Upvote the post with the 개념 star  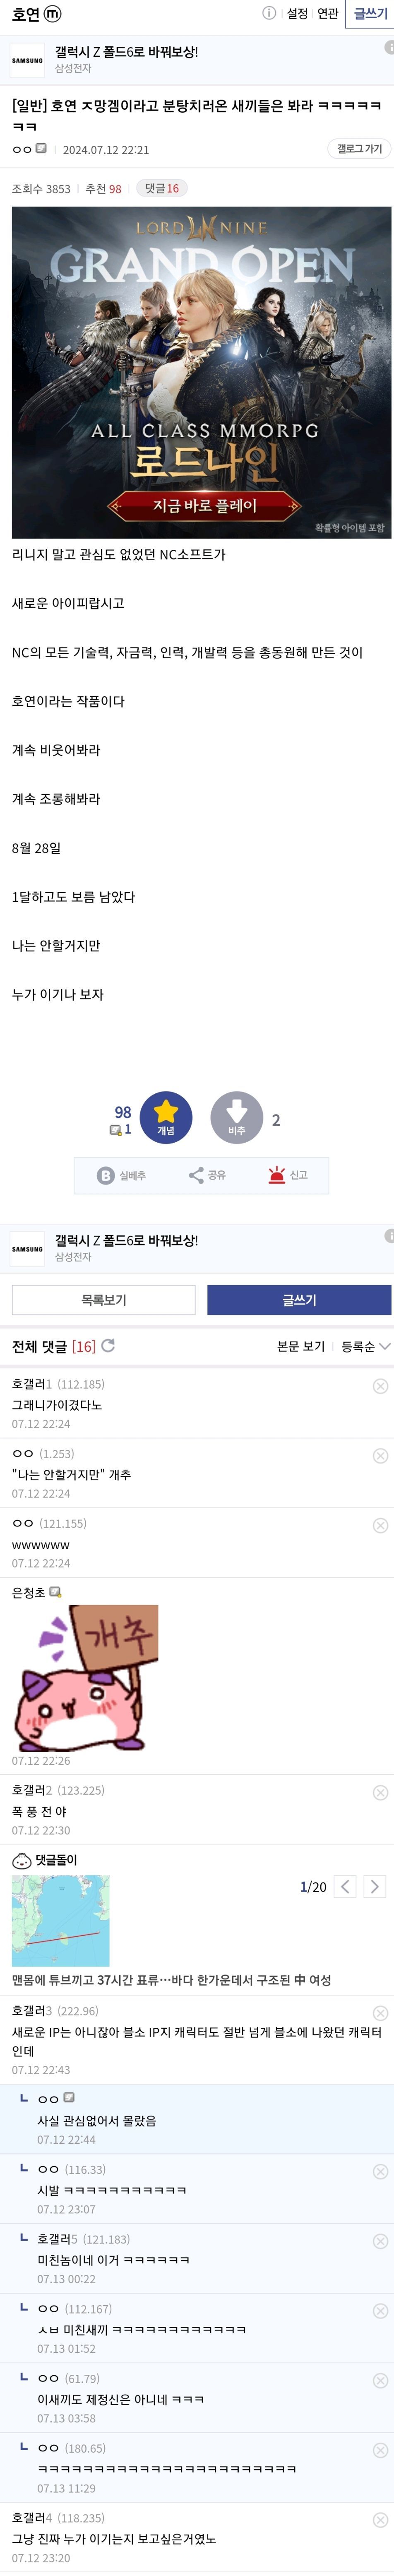coord(166,1117)
